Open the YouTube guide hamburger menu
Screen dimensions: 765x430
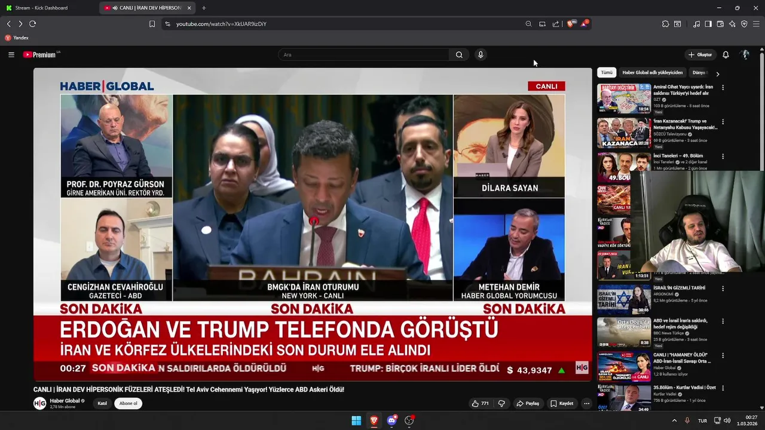click(x=11, y=54)
